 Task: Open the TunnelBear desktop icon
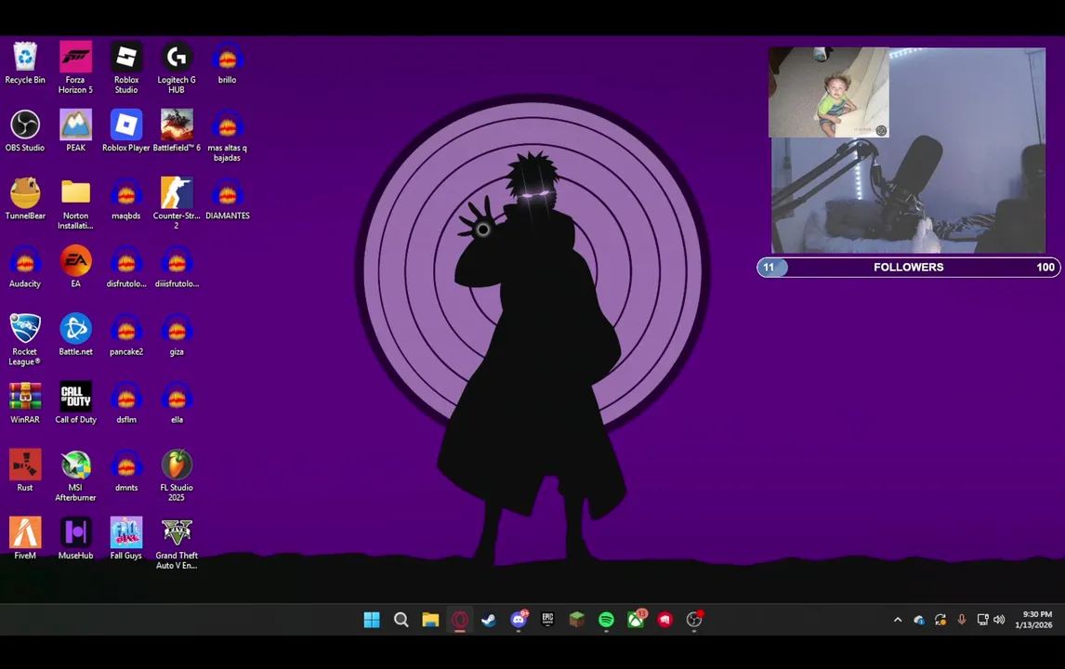pyautogui.click(x=25, y=198)
